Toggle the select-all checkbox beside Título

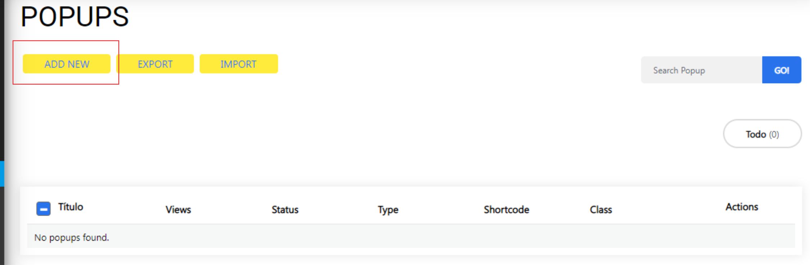44,209
